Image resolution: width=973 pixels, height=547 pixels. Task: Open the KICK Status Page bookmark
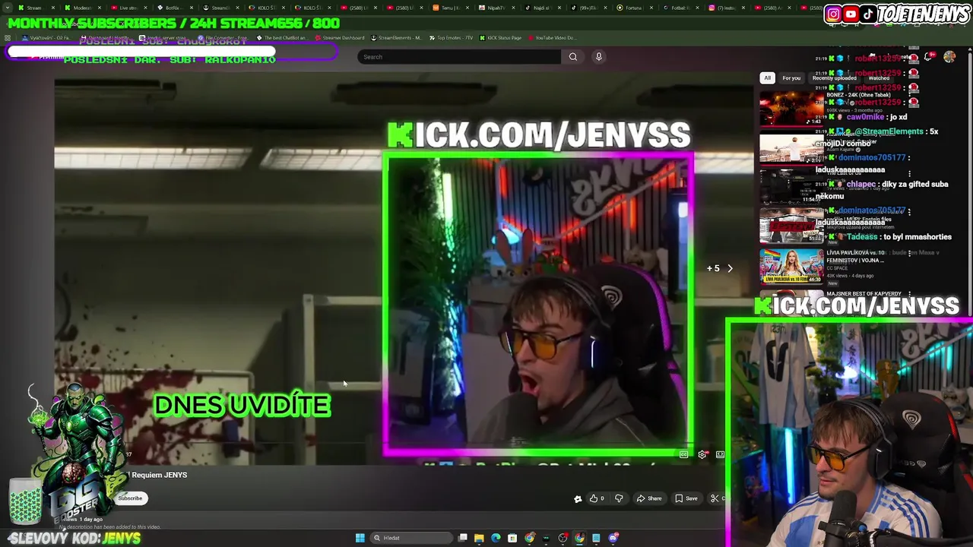(500, 37)
